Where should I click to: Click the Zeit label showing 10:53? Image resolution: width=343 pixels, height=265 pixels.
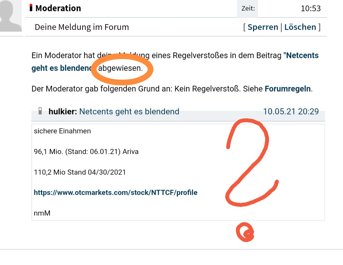[247, 8]
